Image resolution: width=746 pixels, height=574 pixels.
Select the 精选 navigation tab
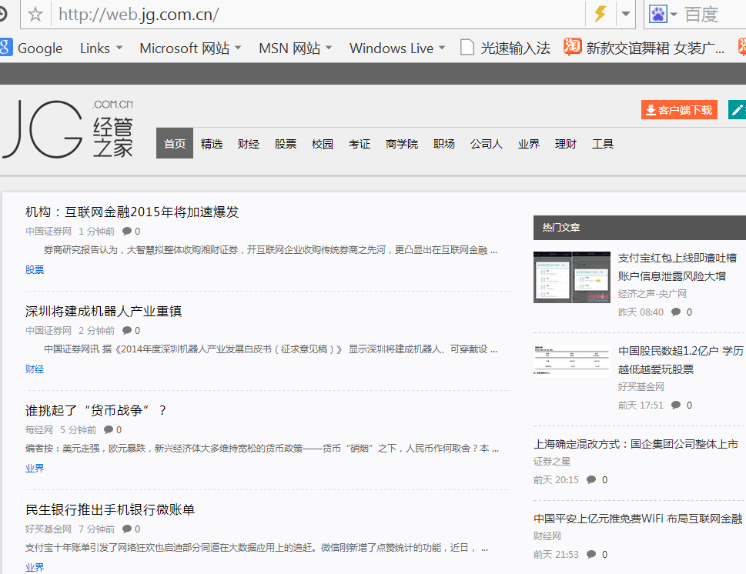coord(212,144)
